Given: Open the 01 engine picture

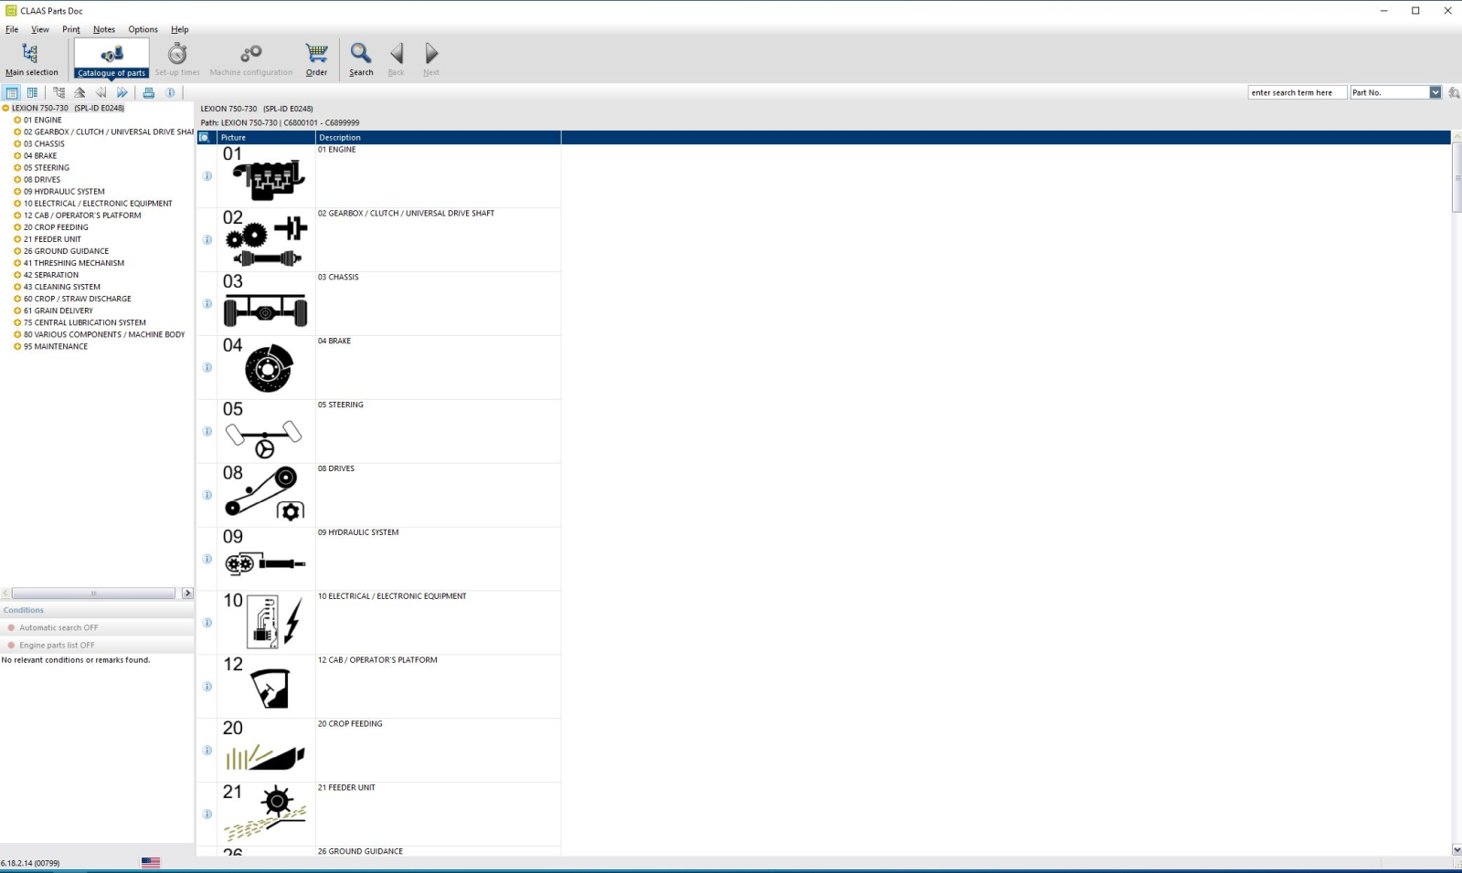Looking at the screenshot, I should click(x=266, y=176).
